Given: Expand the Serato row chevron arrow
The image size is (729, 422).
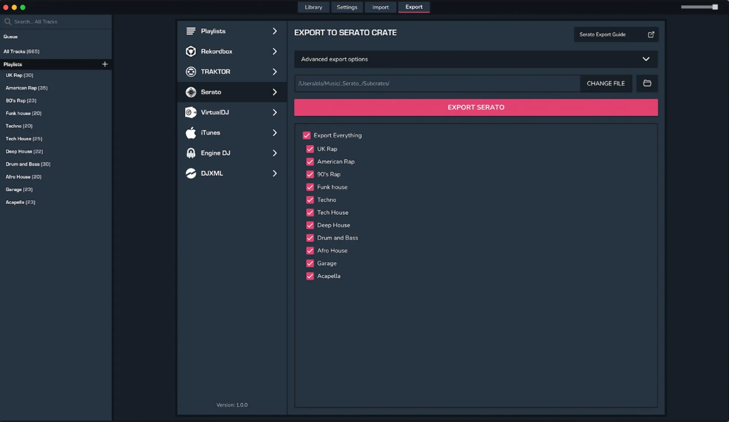Looking at the screenshot, I should pyautogui.click(x=274, y=92).
